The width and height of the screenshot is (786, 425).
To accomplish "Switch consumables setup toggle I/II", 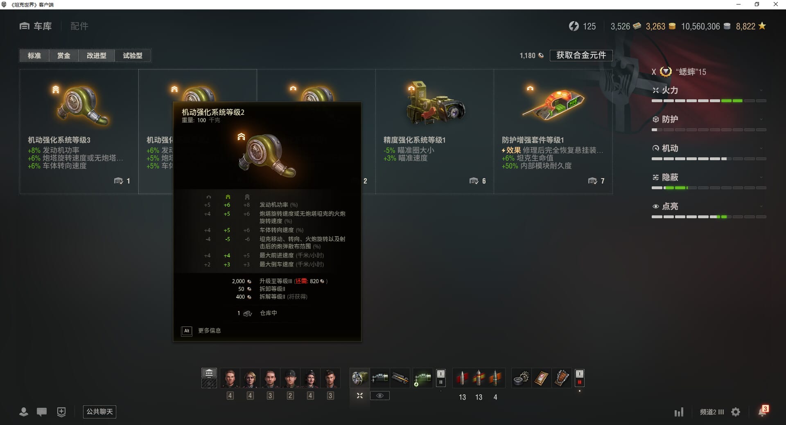I will coord(579,378).
